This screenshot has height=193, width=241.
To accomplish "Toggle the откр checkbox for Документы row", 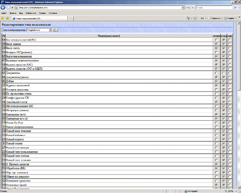I will (x=223, y=73).
